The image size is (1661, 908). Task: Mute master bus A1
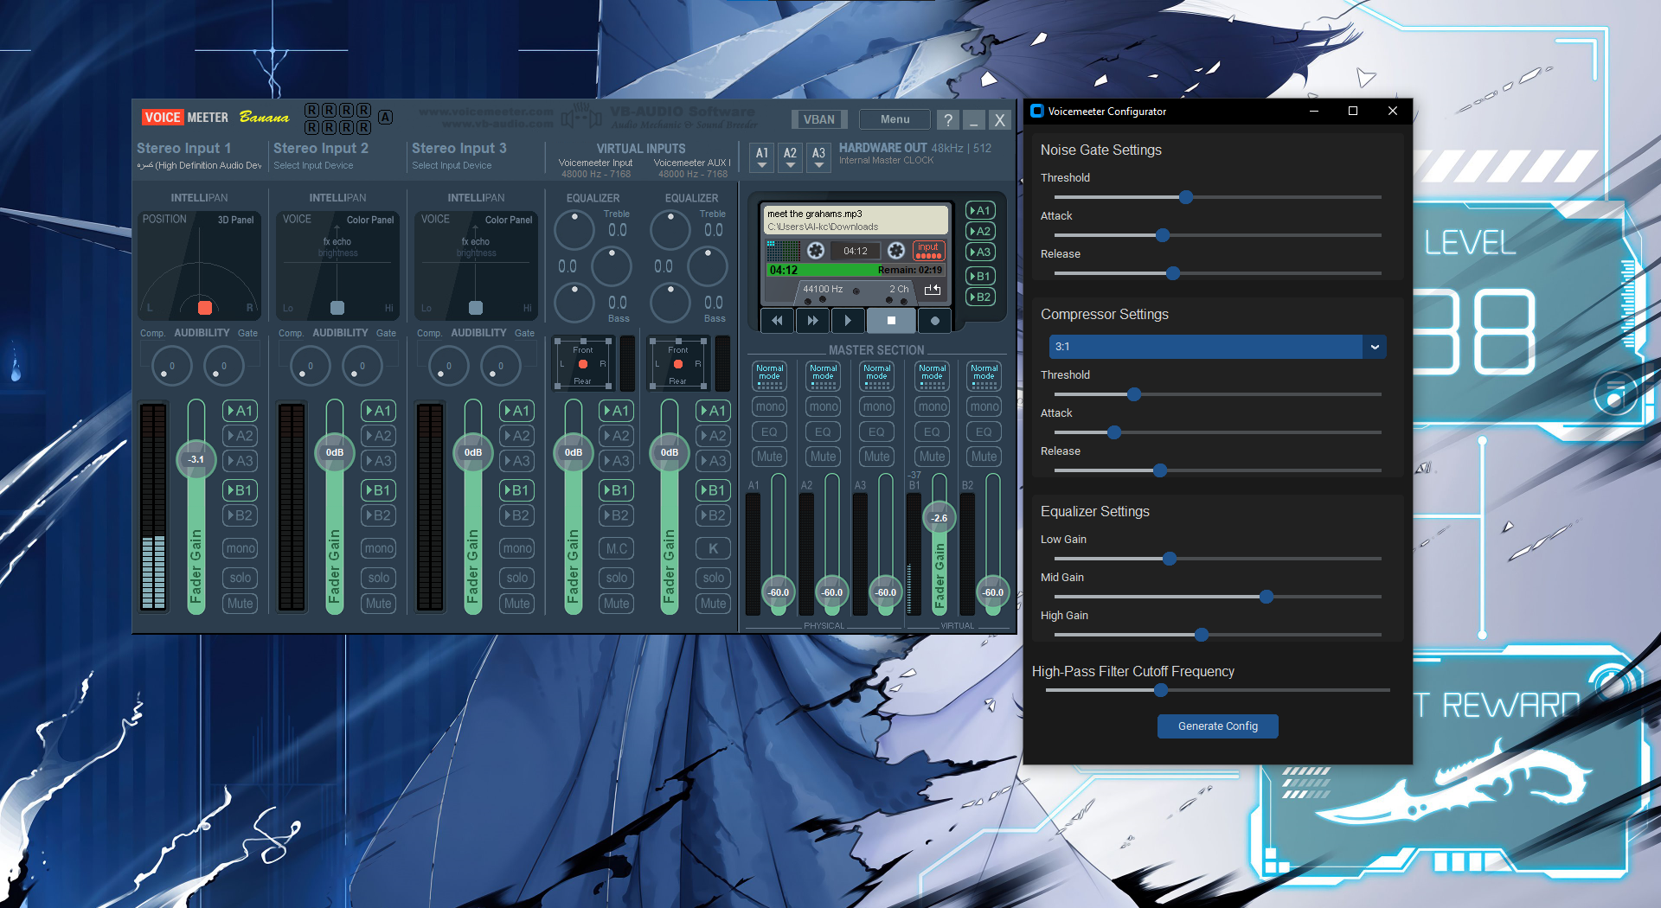pyautogui.click(x=769, y=457)
